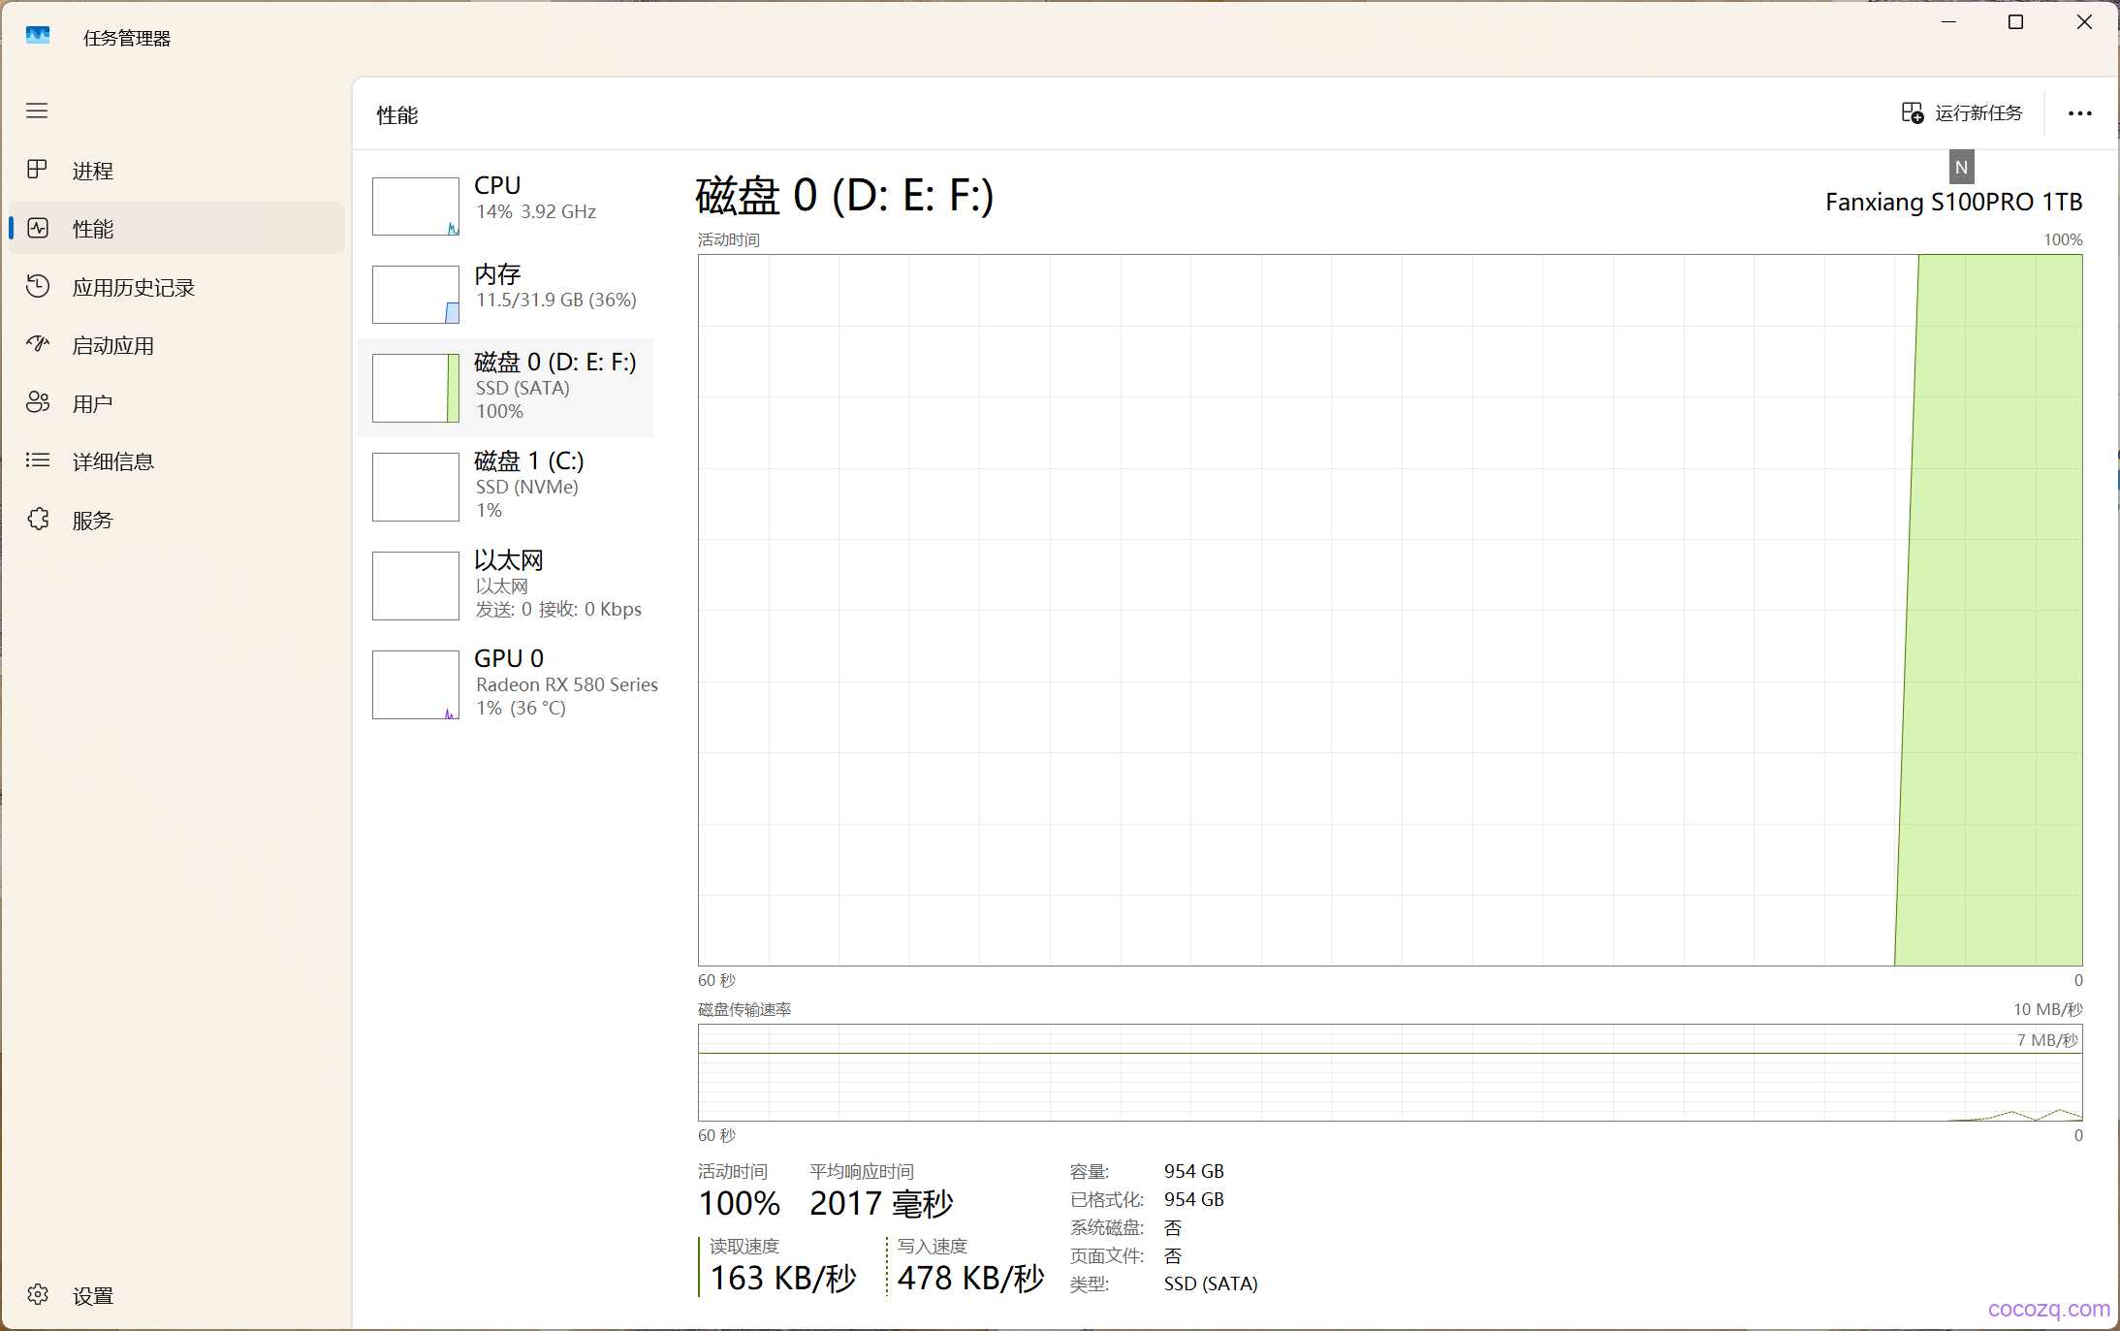Screen dimensions: 2120x1331
Task: Open the 用户 users icon
Action: click(x=38, y=402)
